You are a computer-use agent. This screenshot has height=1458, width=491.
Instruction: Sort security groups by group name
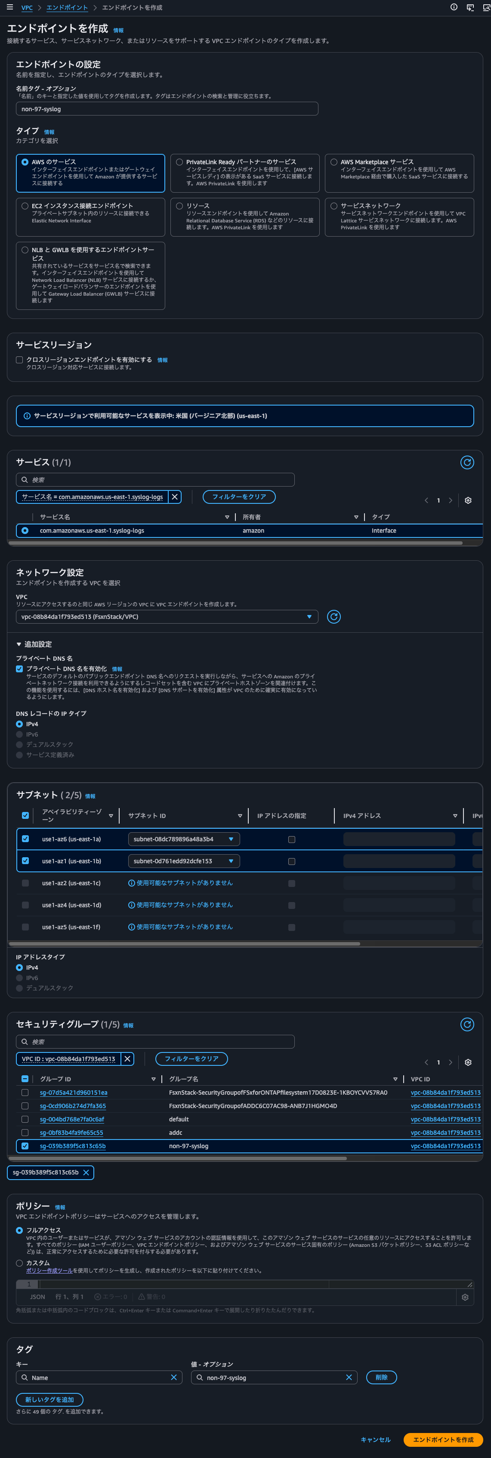point(395,1079)
